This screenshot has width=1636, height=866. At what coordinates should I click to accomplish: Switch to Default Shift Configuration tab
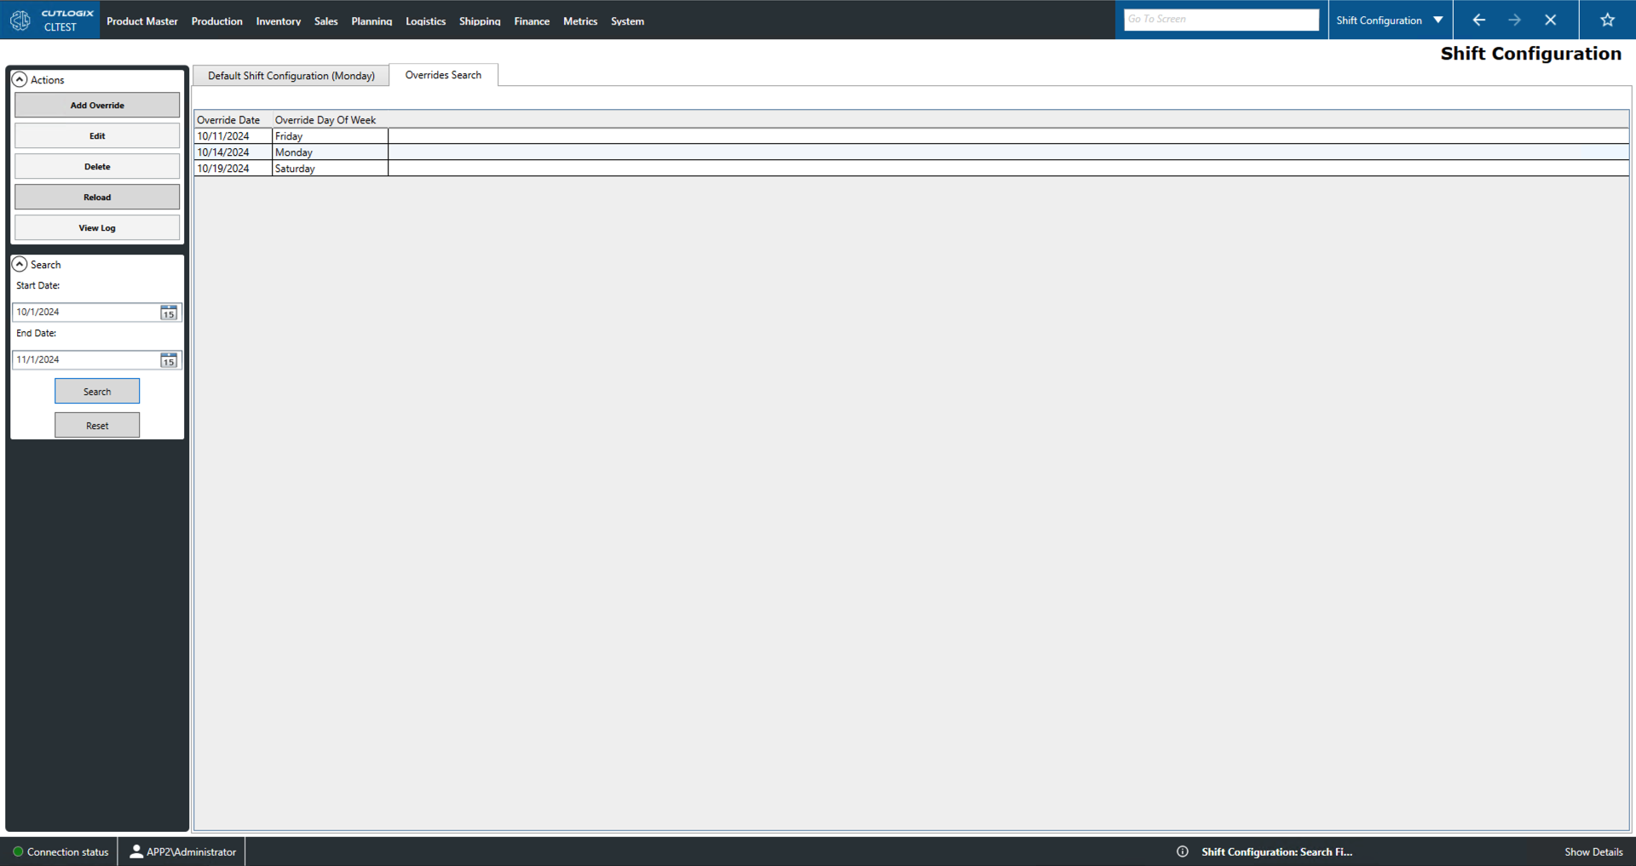click(x=291, y=75)
